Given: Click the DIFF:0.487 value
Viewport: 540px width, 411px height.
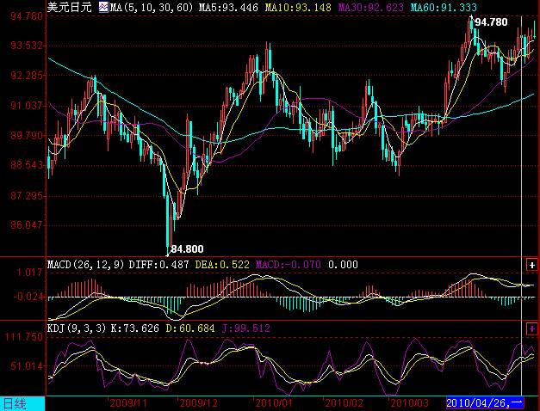Looking at the screenshot, I should (158, 265).
